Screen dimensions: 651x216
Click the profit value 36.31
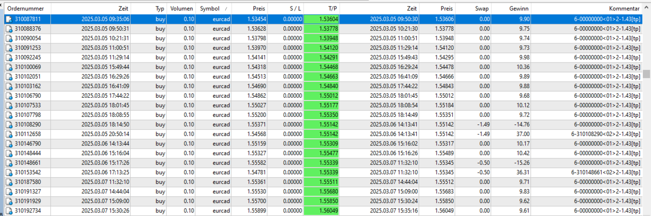pyautogui.click(x=522, y=172)
